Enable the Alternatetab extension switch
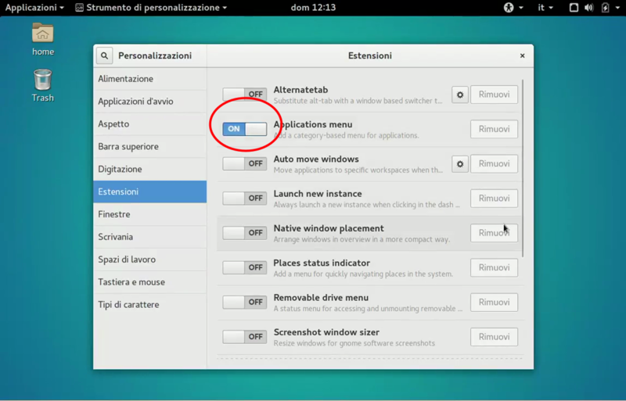 coord(244,95)
